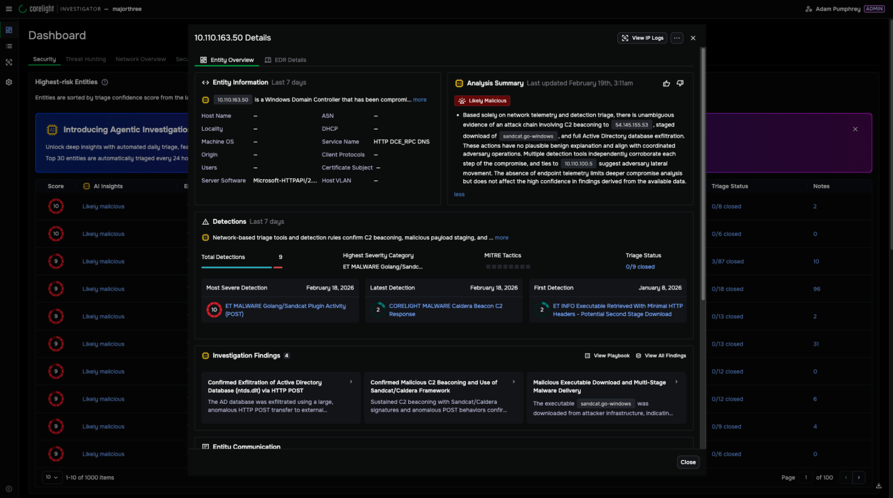Open ET MALWARE Golang/Sandcat Plugin Activity detection
Image resolution: width=893 pixels, height=498 pixels.
click(x=285, y=310)
